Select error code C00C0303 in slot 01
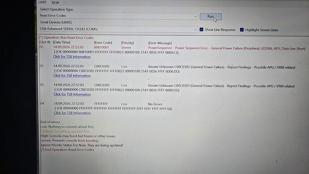This screenshot has height=174, width=309. click(102, 66)
